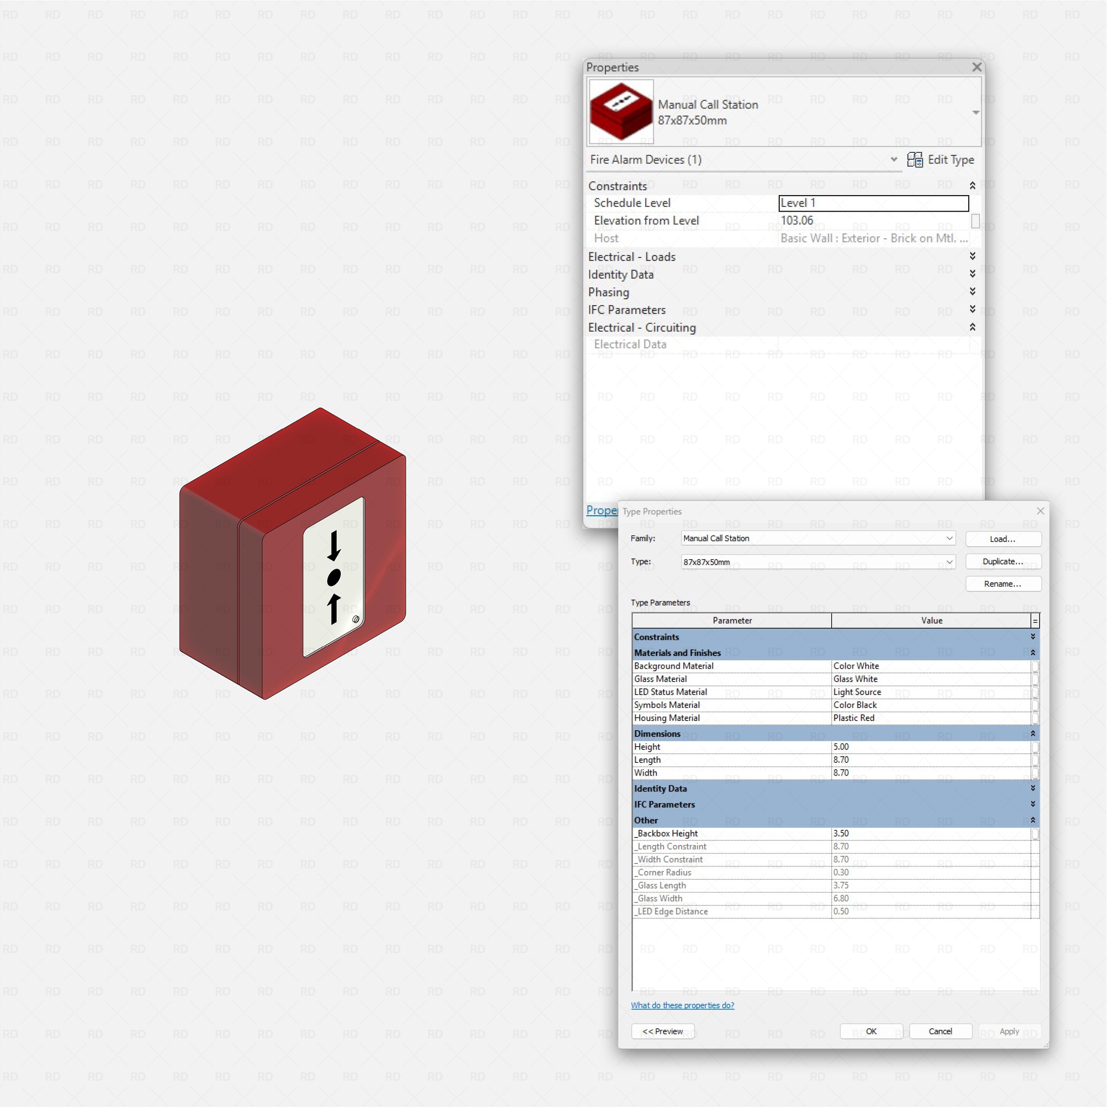Click the Height value 5.00

931,747
